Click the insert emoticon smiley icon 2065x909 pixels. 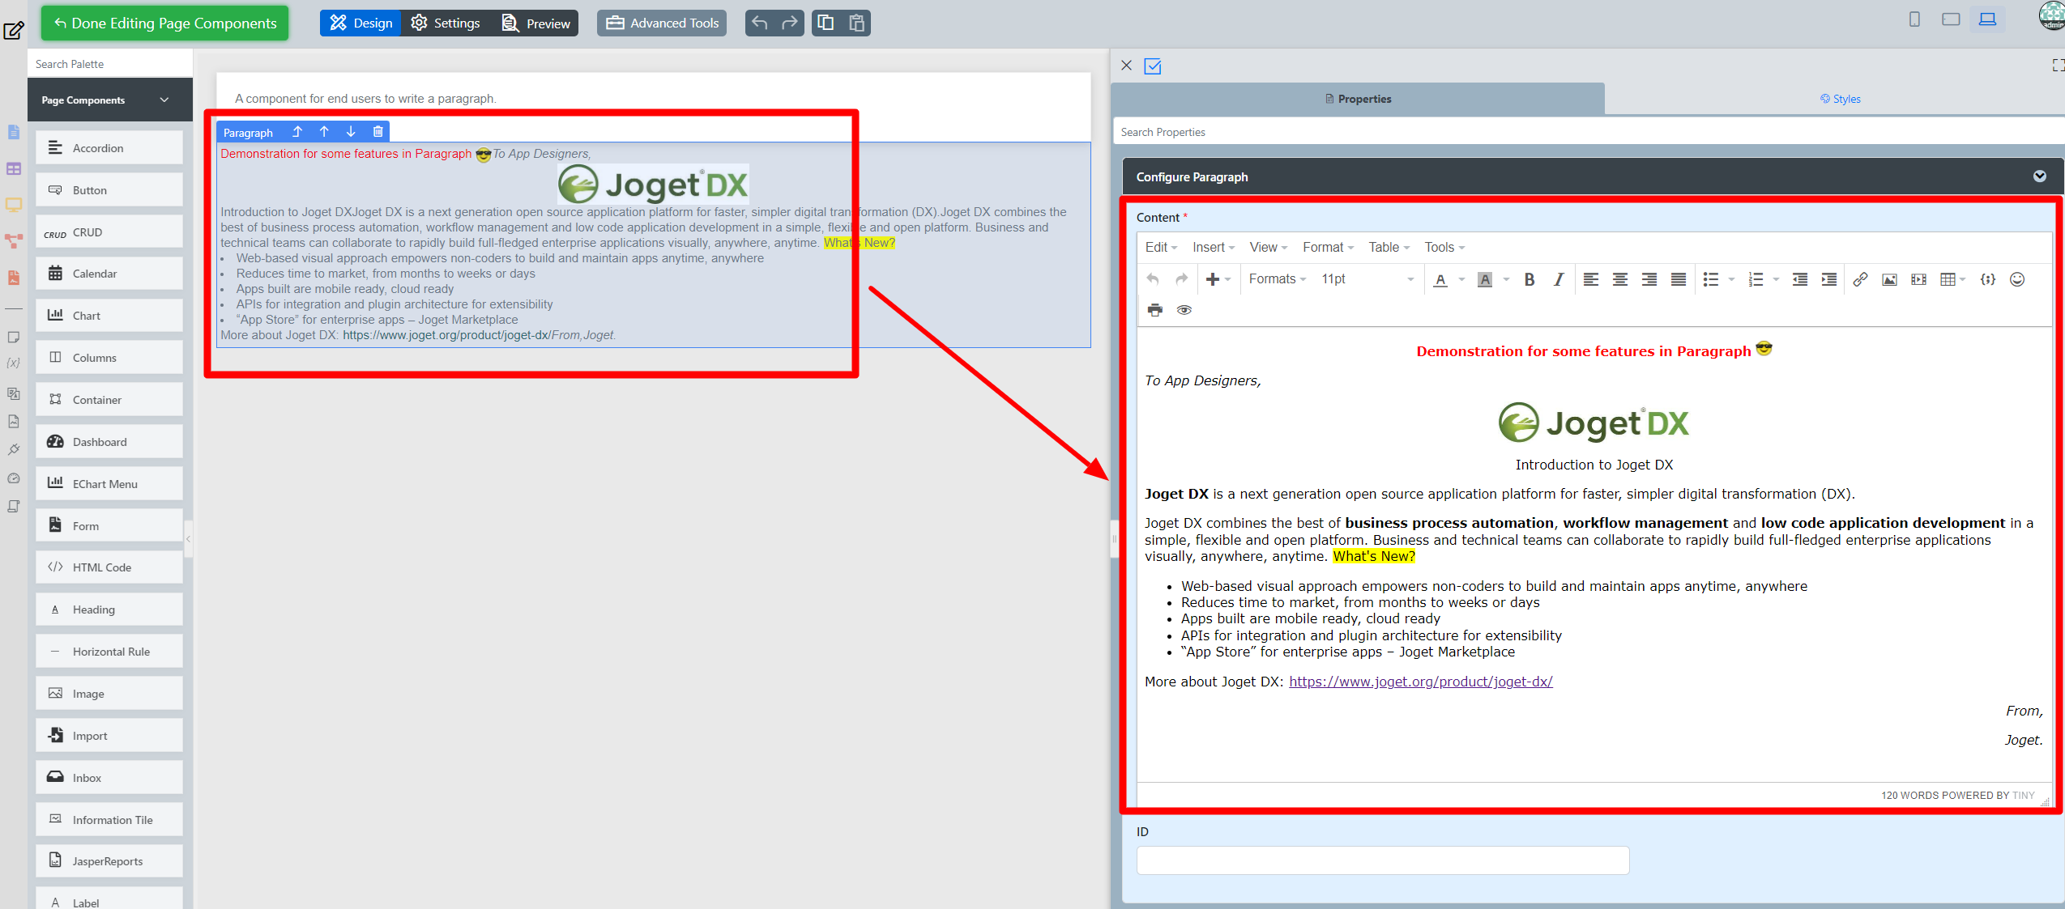[2017, 279]
